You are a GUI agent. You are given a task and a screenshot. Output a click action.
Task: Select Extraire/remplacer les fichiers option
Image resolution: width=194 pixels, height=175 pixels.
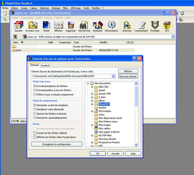pos(35,86)
